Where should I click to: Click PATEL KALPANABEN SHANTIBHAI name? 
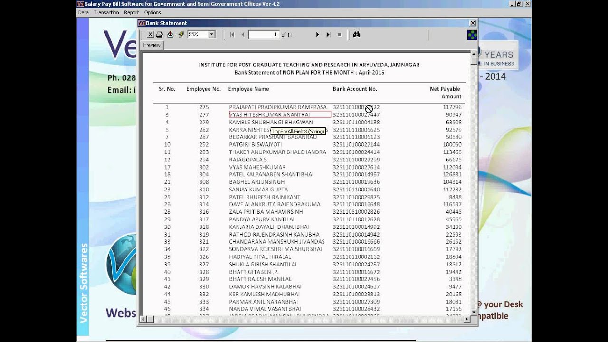point(271,174)
